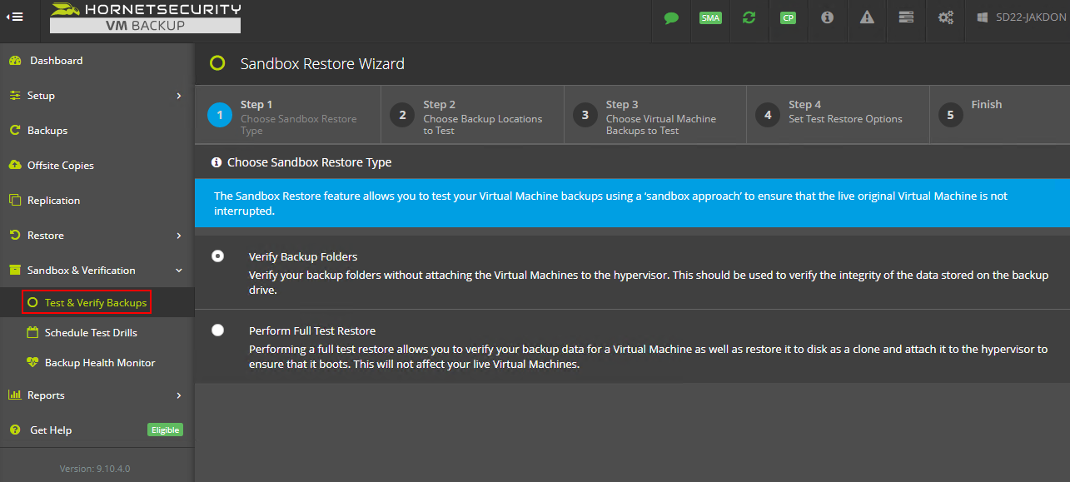The image size is (1070, 482).
Task: Click the server stack icon in top bar
Action: pyautogui.click(x=906, y=17)
